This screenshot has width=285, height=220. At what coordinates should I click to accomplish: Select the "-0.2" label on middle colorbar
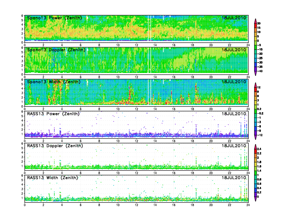260,113
